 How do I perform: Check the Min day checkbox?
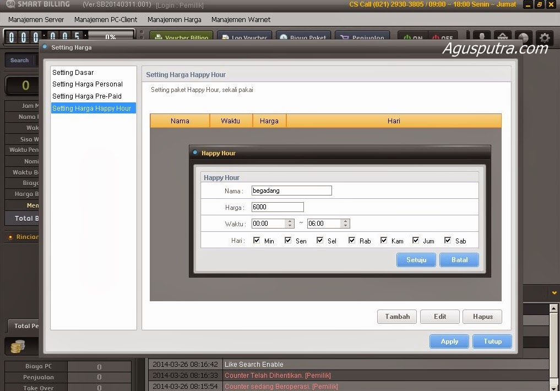pyautogui.click(x=257, y=240)
